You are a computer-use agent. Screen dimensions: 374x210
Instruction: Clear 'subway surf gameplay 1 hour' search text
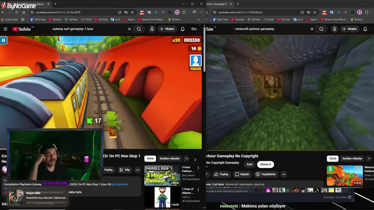tap(129, 29)
